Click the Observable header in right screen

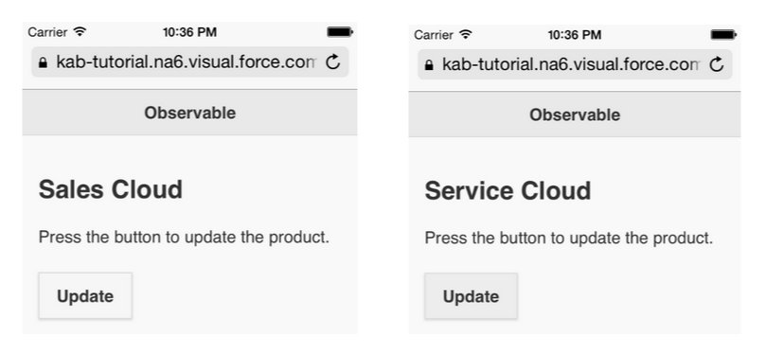point(575,115)
